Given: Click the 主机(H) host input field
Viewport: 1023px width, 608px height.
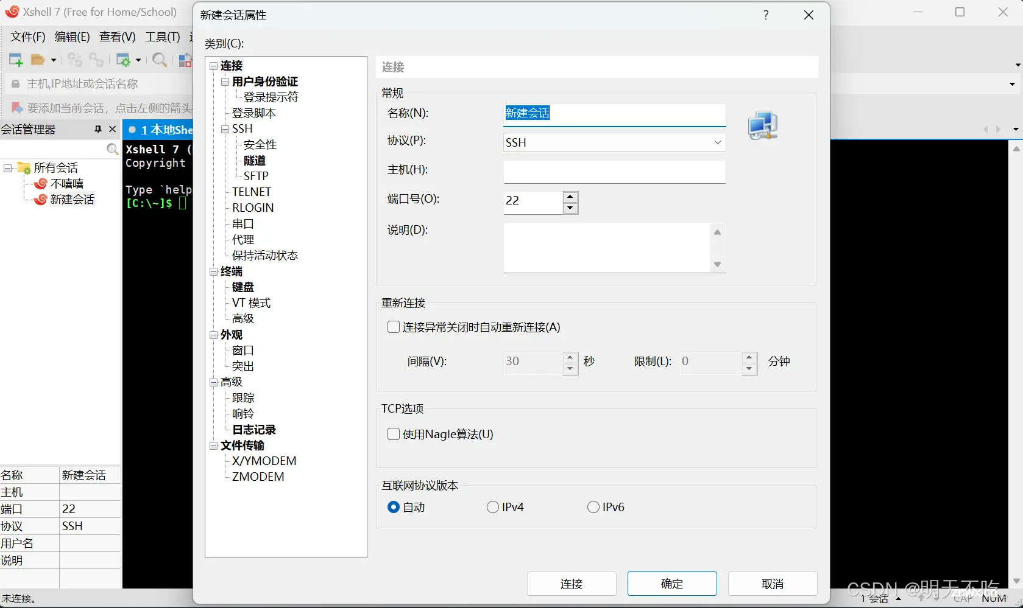Looking at the screenshot, I should (x=614, y=172).
